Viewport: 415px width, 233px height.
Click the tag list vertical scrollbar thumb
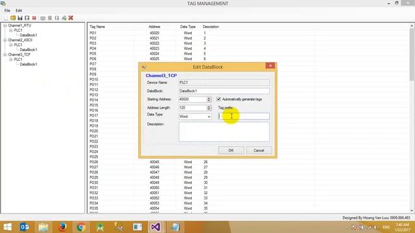(412, 55)
